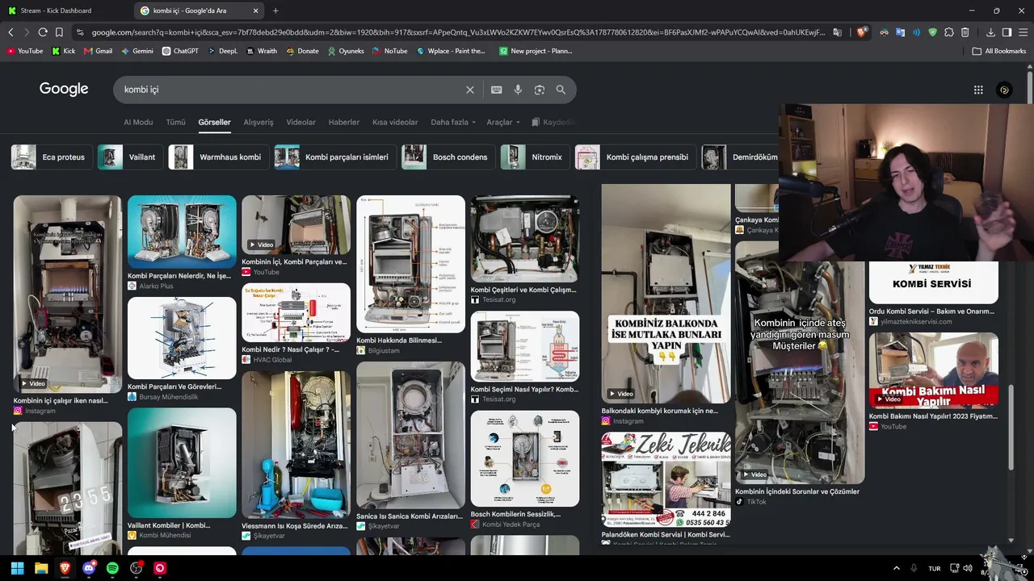Show hidden system tray icons

pos(896,568)
